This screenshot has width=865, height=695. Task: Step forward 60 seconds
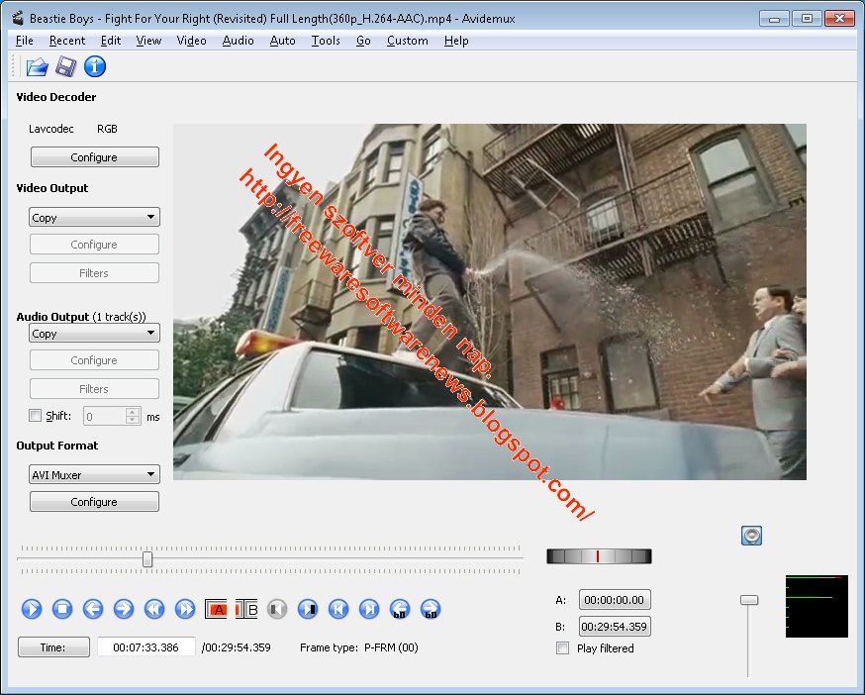[431, 609]
